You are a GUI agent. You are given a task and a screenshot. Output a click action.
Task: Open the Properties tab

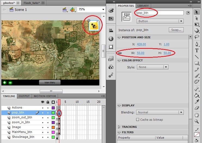[x=126, y=6]
